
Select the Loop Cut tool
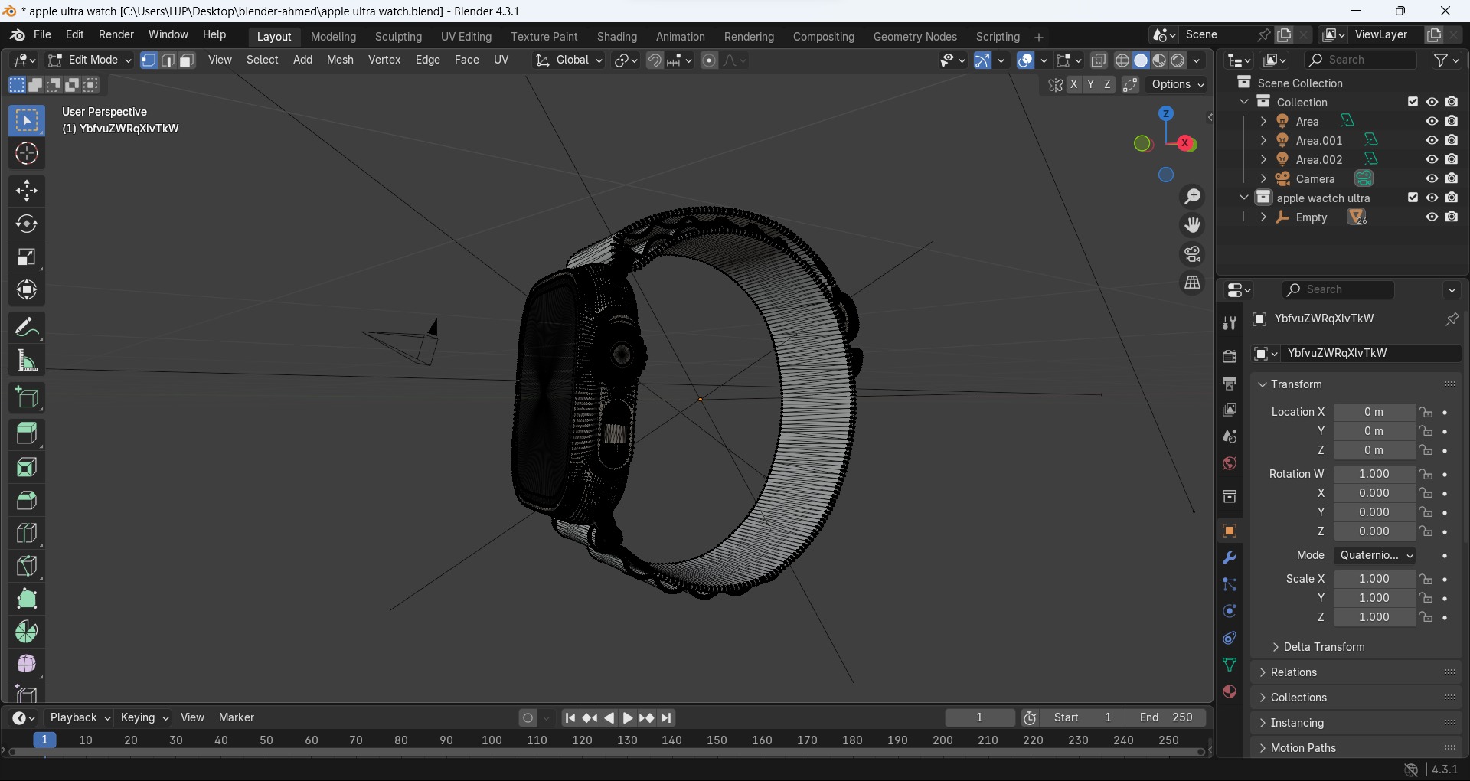(x=27, y=533)
